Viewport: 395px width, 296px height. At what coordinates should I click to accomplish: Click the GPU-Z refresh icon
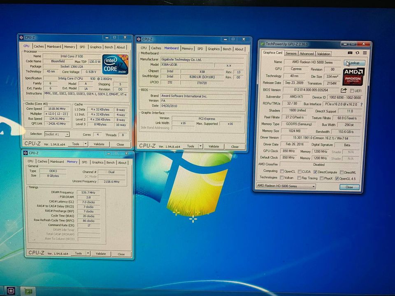[x=357, y=53]
